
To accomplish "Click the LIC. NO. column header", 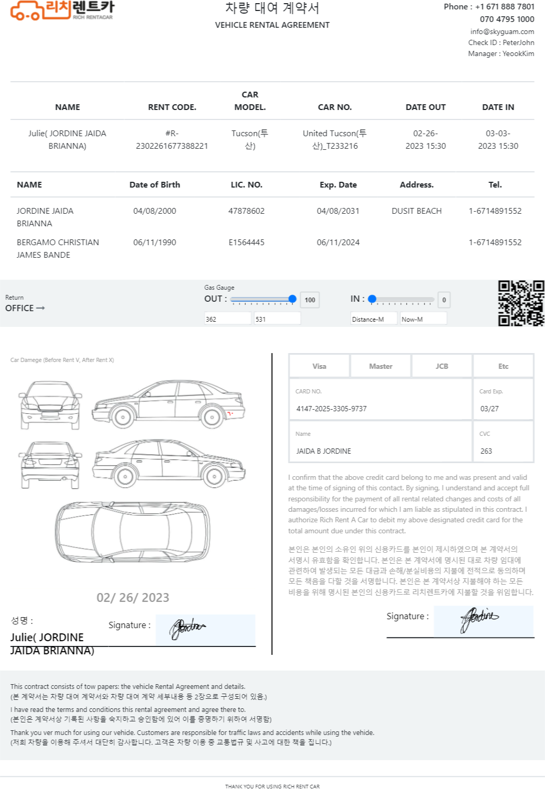I will [246, 185].
